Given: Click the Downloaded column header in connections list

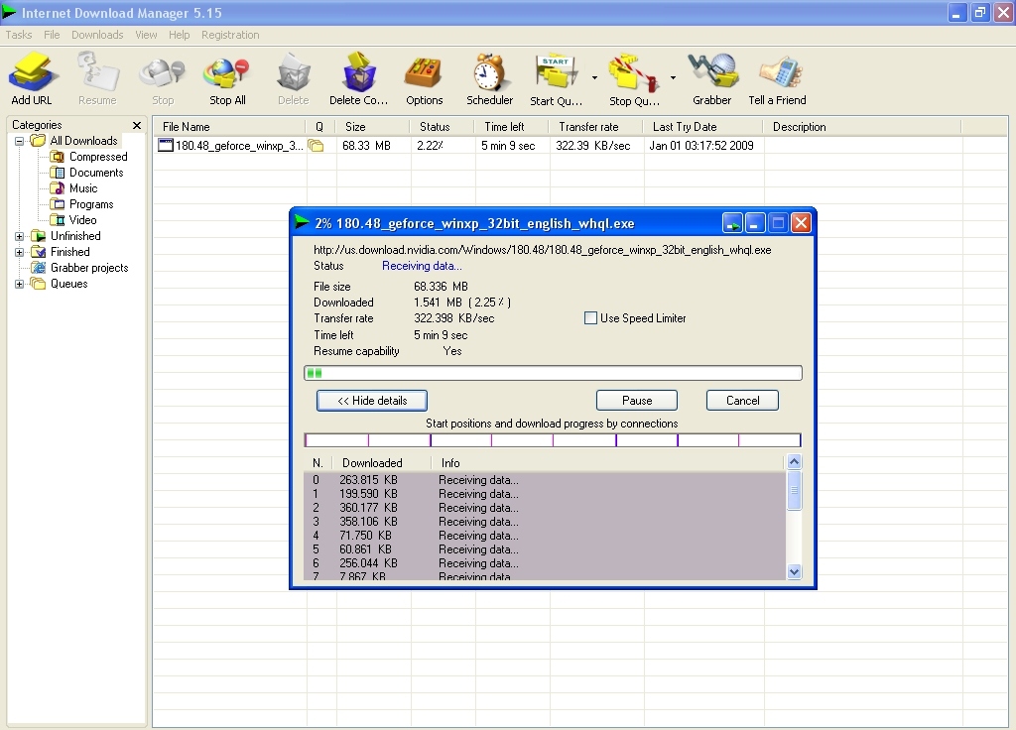Looking at the screenshot, I should (382, 463).
